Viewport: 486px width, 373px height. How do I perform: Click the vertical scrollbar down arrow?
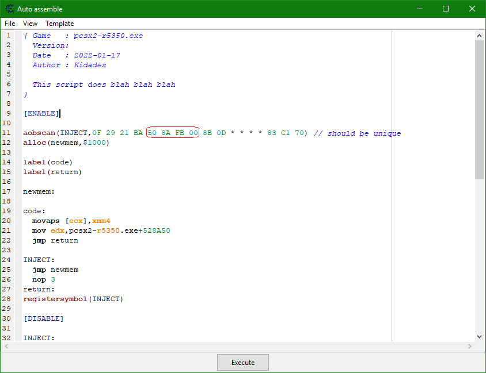pos(479,336)
